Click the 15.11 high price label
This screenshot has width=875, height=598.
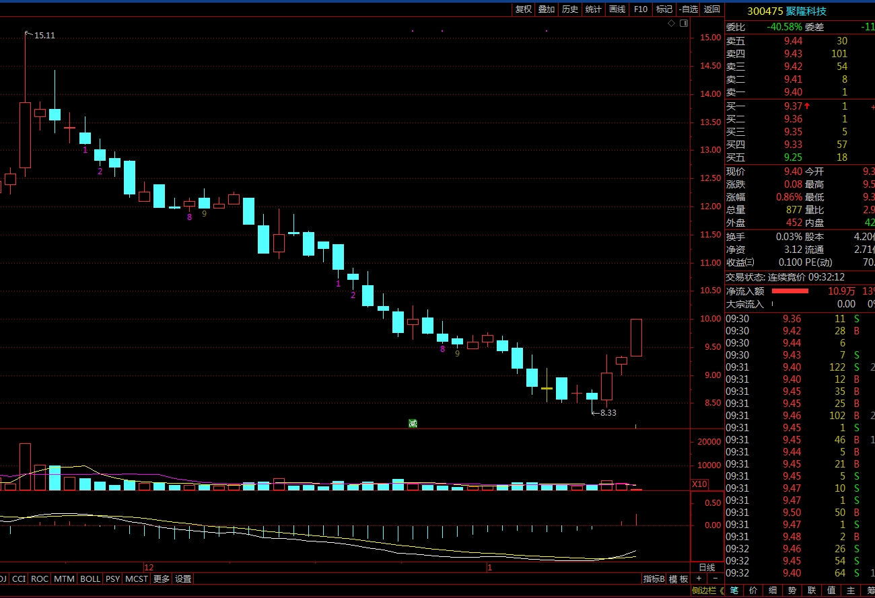click(44, 35)
